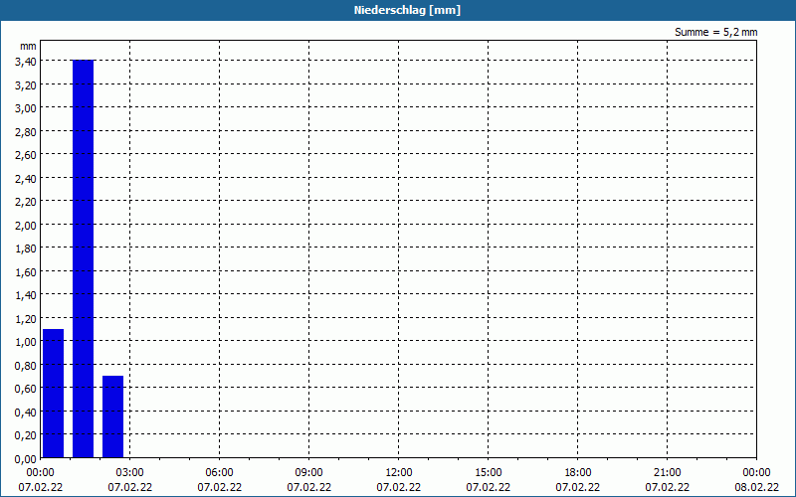Click the 1,60 y-axis value
Viewport: 796px width, 497px height.
coord(26,272)
